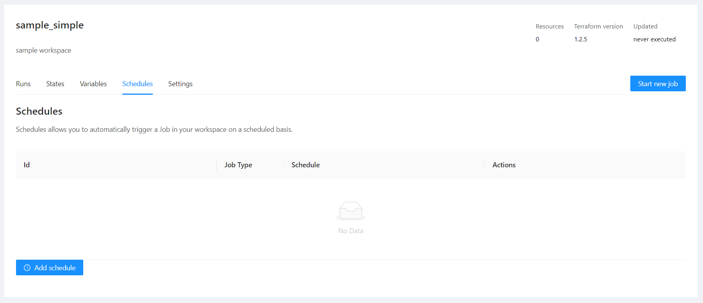Open the workspace Settings tab
The height and width of the screenshot is (303, 703).
180,84
